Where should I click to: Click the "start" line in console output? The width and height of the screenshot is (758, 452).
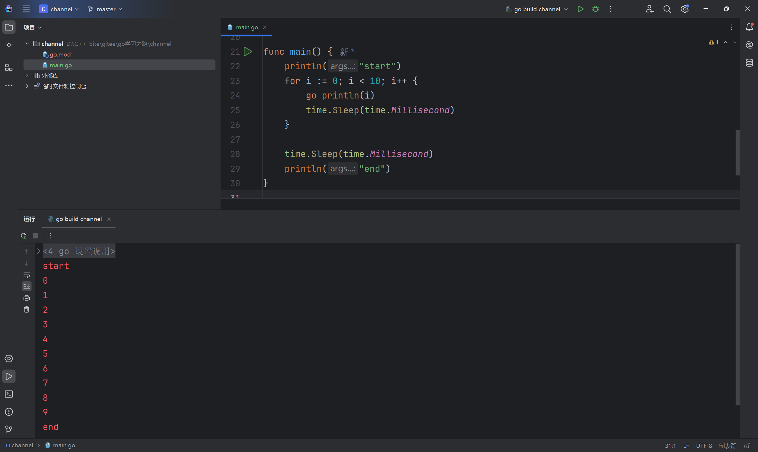point(56,266)
